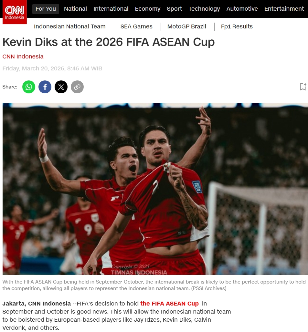Image resolution: width=308 pixels, height=332 pixels.
Task: Open Indonesian National Team topic link
Action: pos(70,26)
